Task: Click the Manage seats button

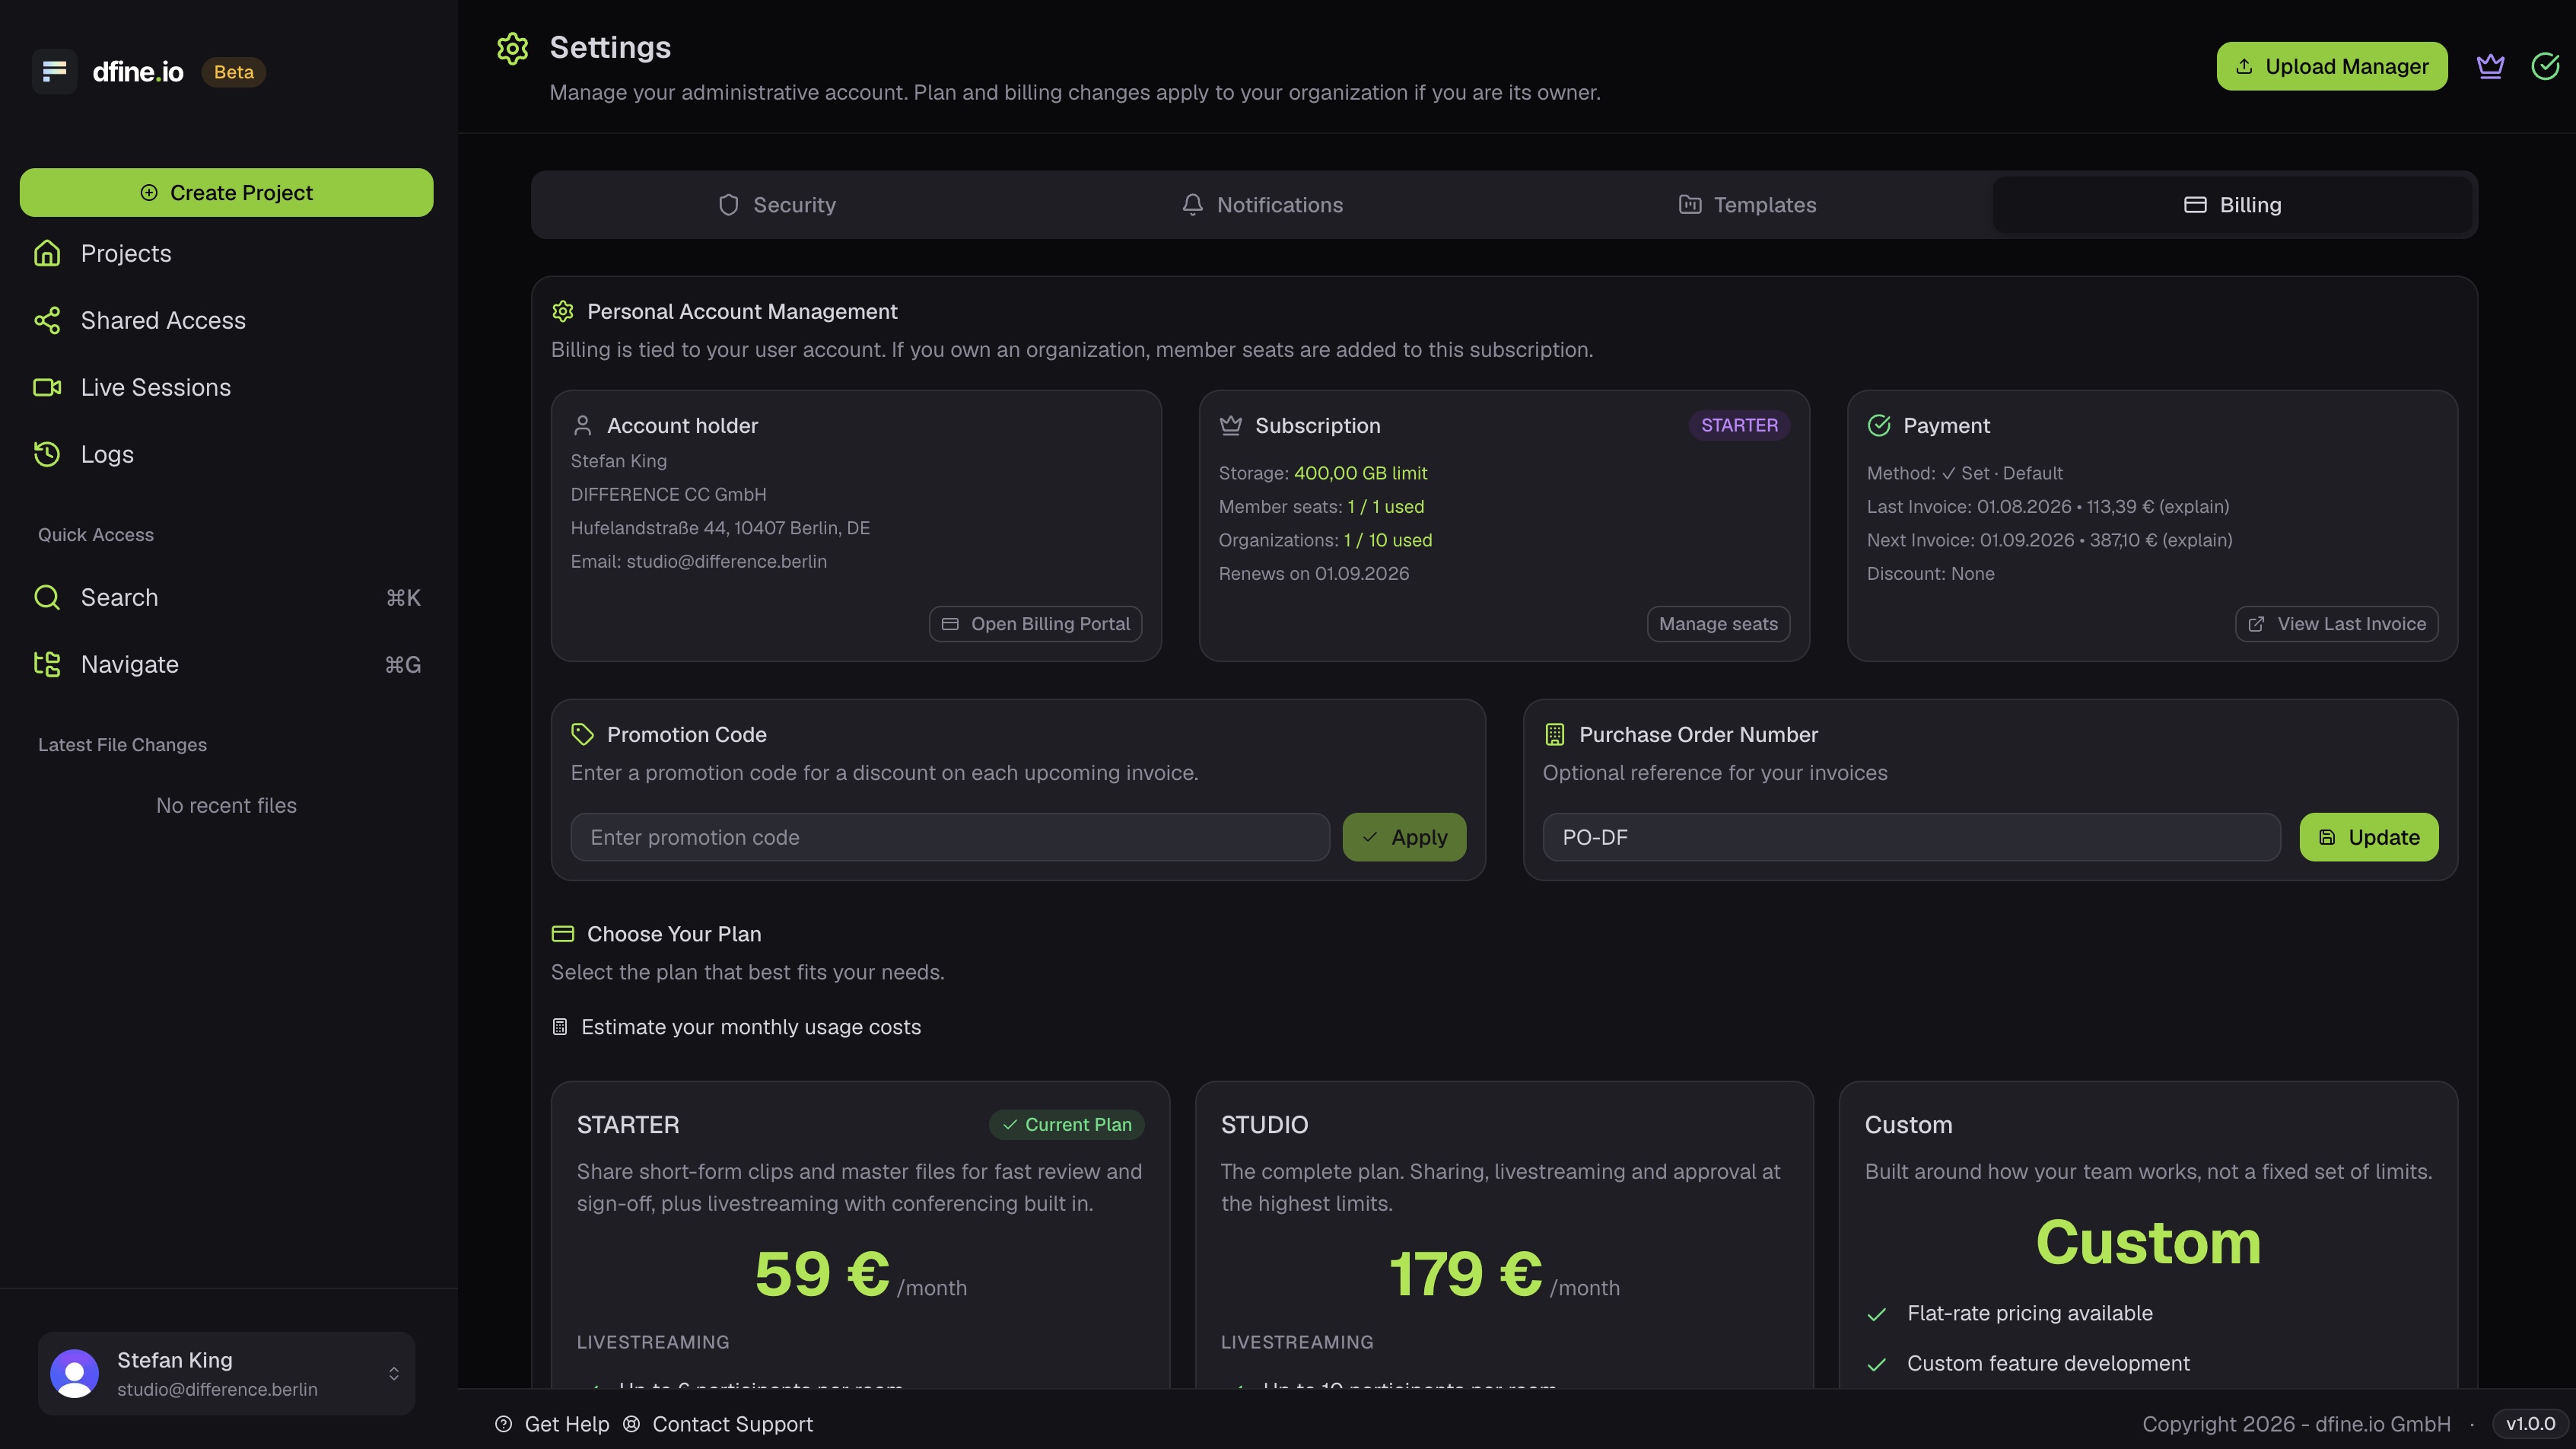Action: [1718, 624]
